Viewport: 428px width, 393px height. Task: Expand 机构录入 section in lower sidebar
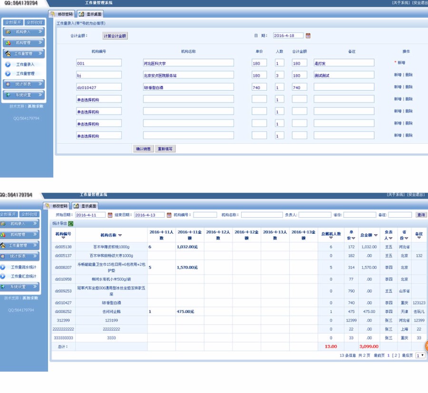[19, 224]
